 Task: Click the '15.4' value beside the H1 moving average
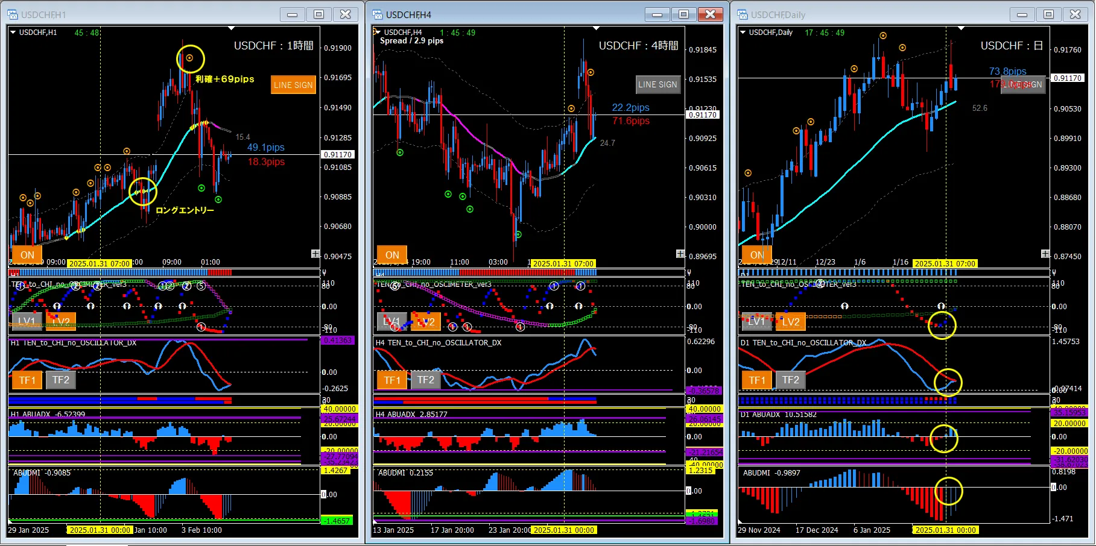[x=242, y=137]
